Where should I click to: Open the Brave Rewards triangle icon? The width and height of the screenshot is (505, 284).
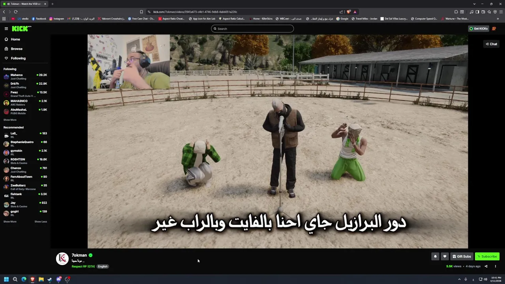pyautogui.click(x=355, y=12)
